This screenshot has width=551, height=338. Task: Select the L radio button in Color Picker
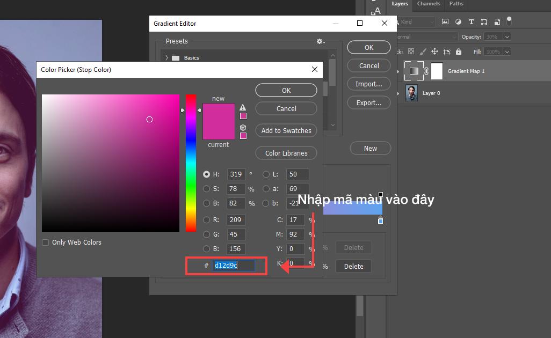click(266, 174)
